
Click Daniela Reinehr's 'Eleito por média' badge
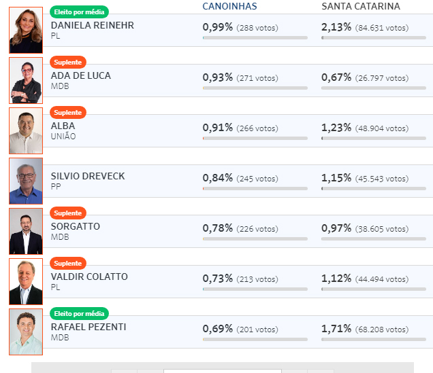(x=79, y=12)
